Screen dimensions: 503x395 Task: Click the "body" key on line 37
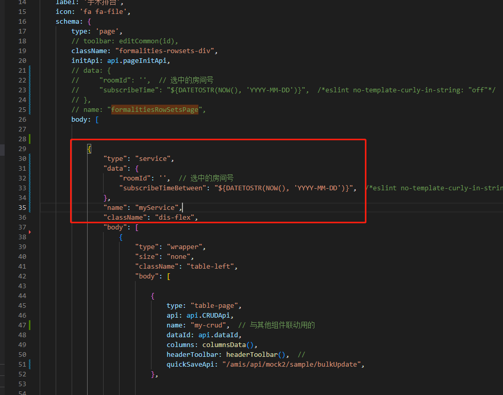[x=115, y=227]
